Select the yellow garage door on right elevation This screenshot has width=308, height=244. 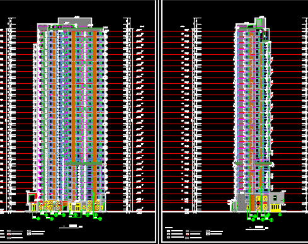pos(275,207)
